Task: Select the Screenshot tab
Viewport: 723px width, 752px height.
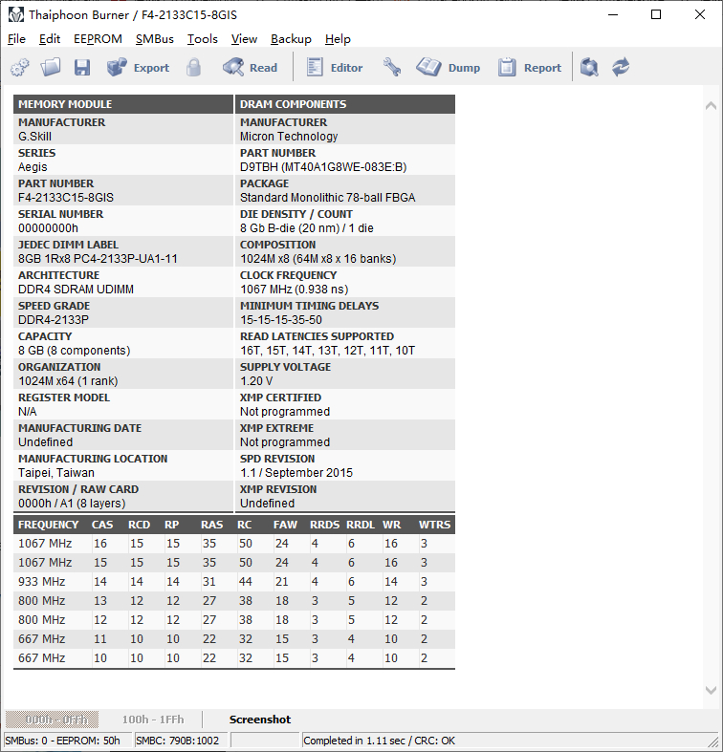Action: (260, 720)
